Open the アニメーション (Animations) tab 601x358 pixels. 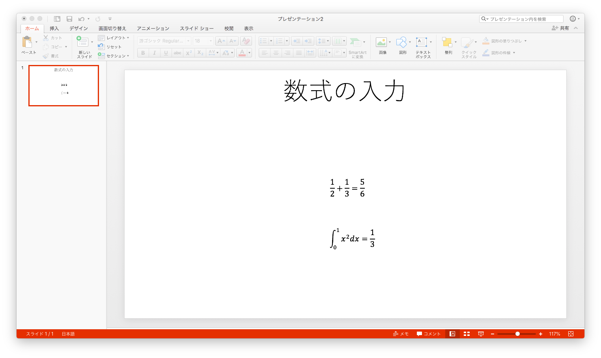pos(153,28)
